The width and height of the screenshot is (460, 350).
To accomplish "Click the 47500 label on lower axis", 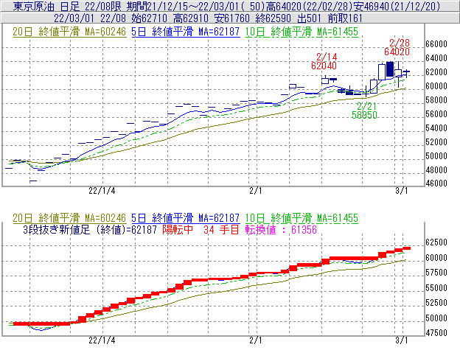I will pos(436,333).
